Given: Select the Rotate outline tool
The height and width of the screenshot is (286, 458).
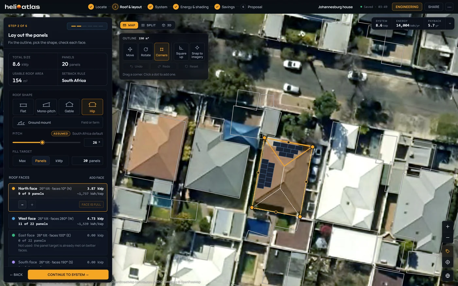Looking at the screenshot, I should [146, 52].
